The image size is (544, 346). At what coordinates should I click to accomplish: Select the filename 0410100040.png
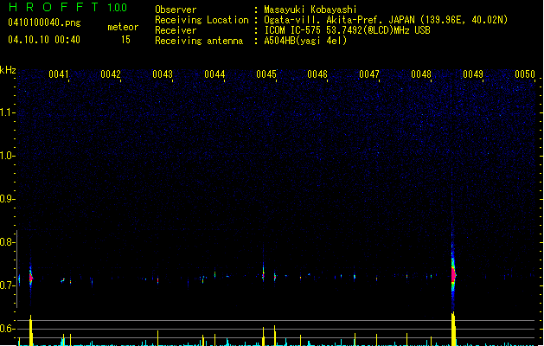44,22
